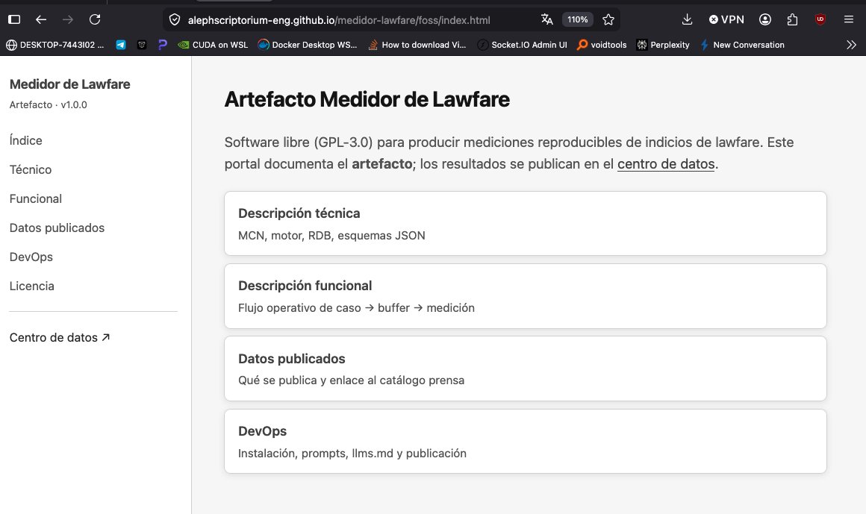Click the forward navigation arrow

68,19
